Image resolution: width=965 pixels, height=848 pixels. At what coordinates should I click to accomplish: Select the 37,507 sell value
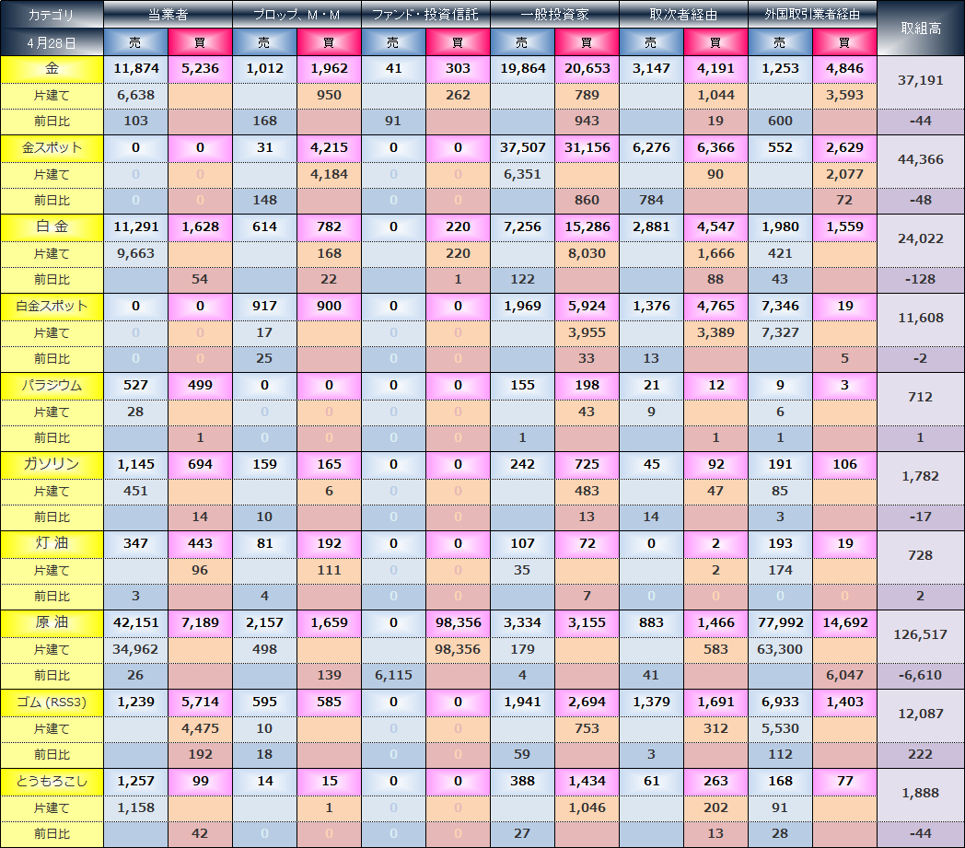click(522, 148)
